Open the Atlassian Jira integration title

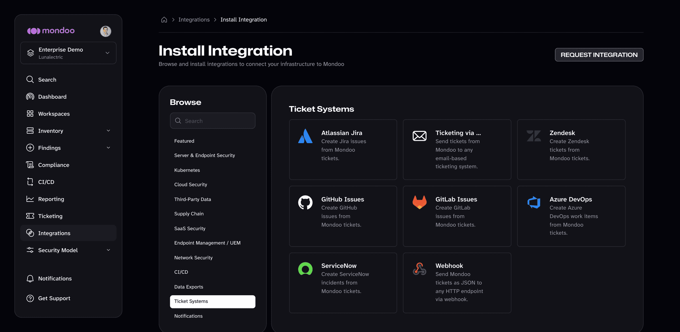[342, 133]
